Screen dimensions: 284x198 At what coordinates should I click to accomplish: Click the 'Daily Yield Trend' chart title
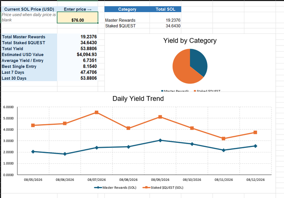(138, 99)
